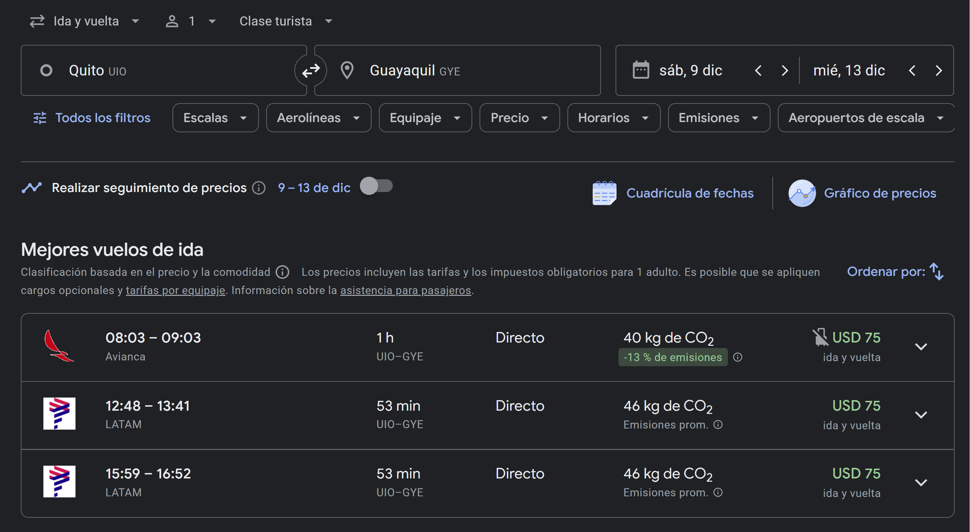Open the Ida y vuelta trip type dropdown

85,21
